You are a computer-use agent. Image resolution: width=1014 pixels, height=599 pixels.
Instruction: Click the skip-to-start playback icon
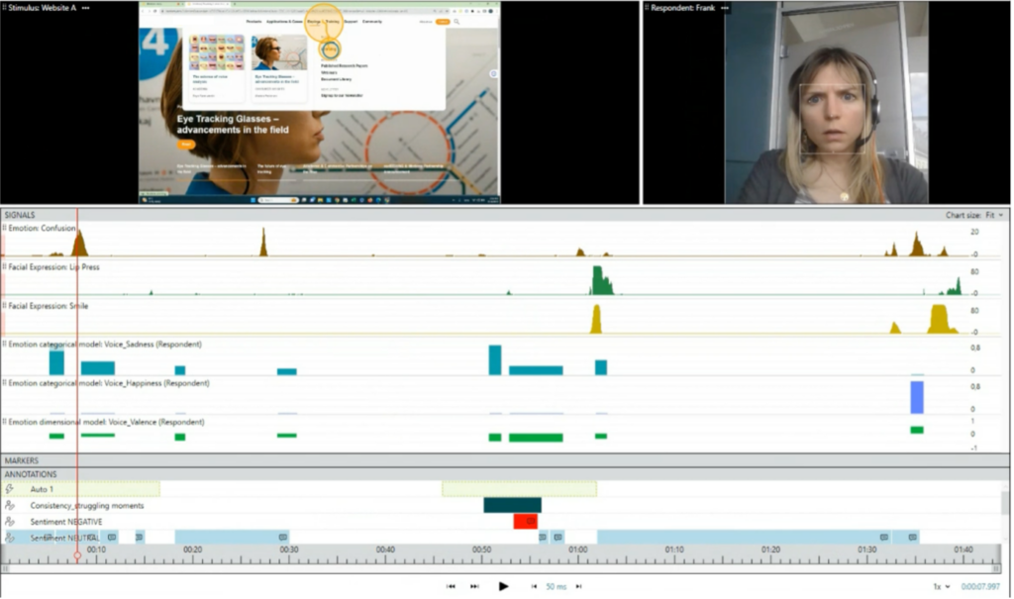[453, 586]
